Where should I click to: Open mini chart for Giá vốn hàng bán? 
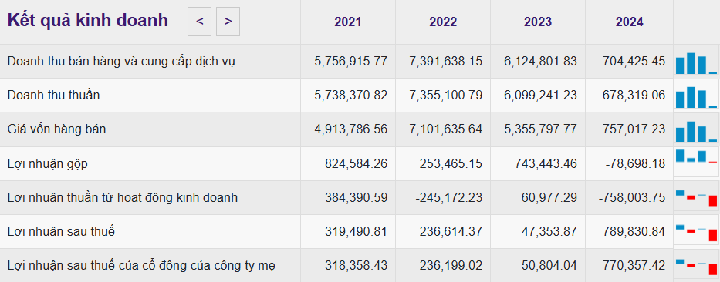(696, 129)
